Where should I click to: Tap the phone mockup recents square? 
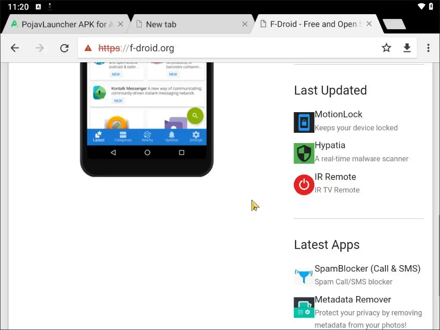pyautogui.click(x=182, y=153)
